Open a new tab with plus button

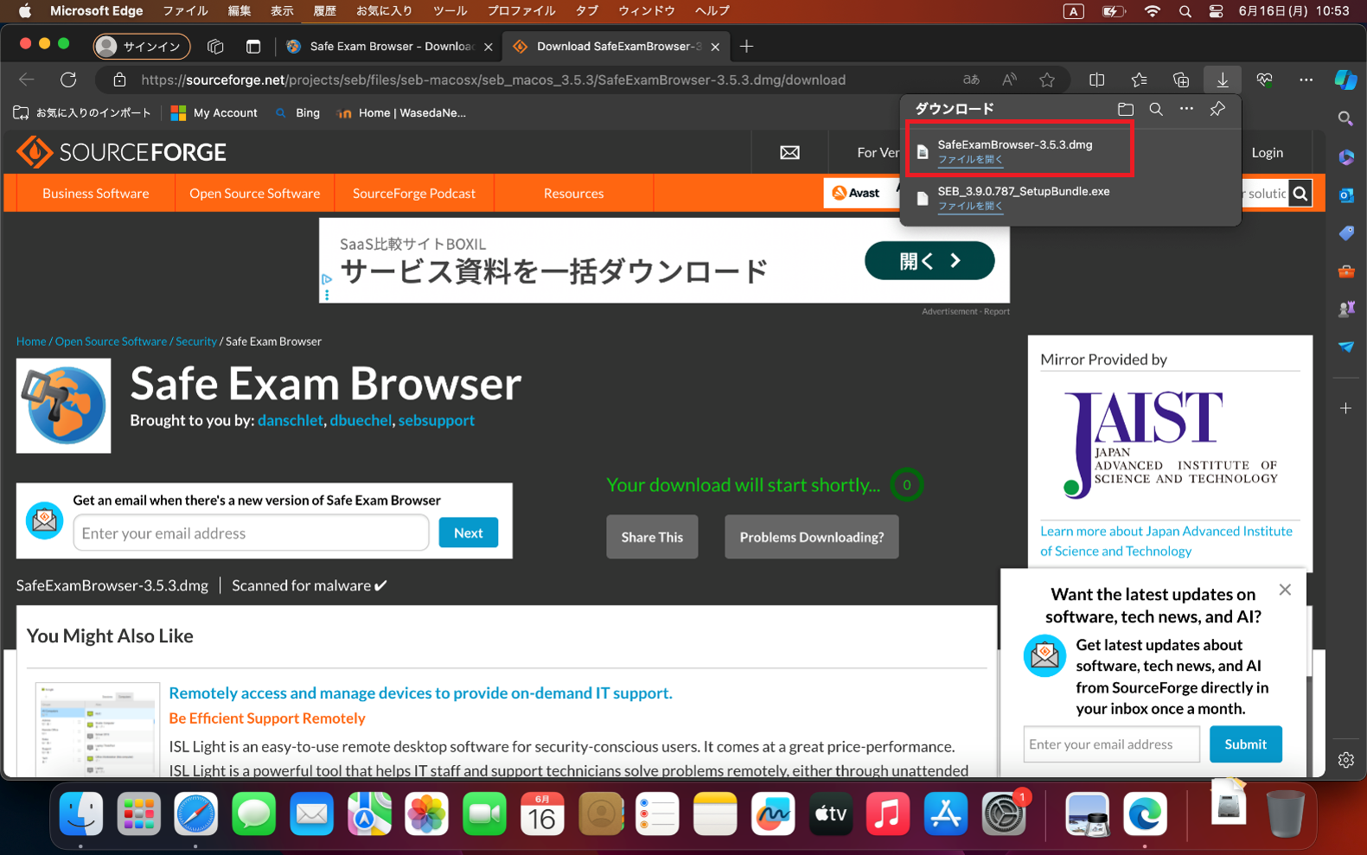point(747,46)
